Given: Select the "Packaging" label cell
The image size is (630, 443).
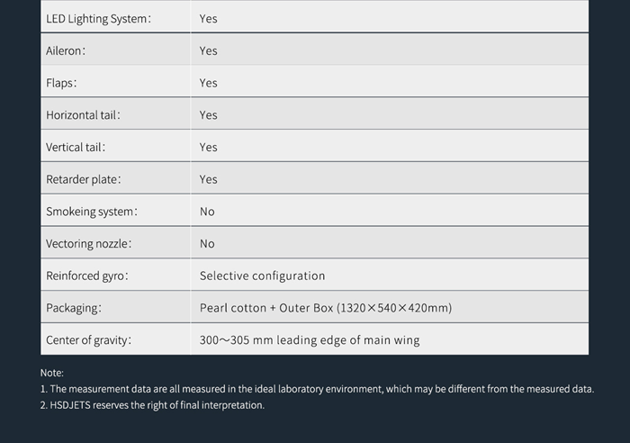Looking at the screenshot, I should pyautogui.click(x=74, y=308).
